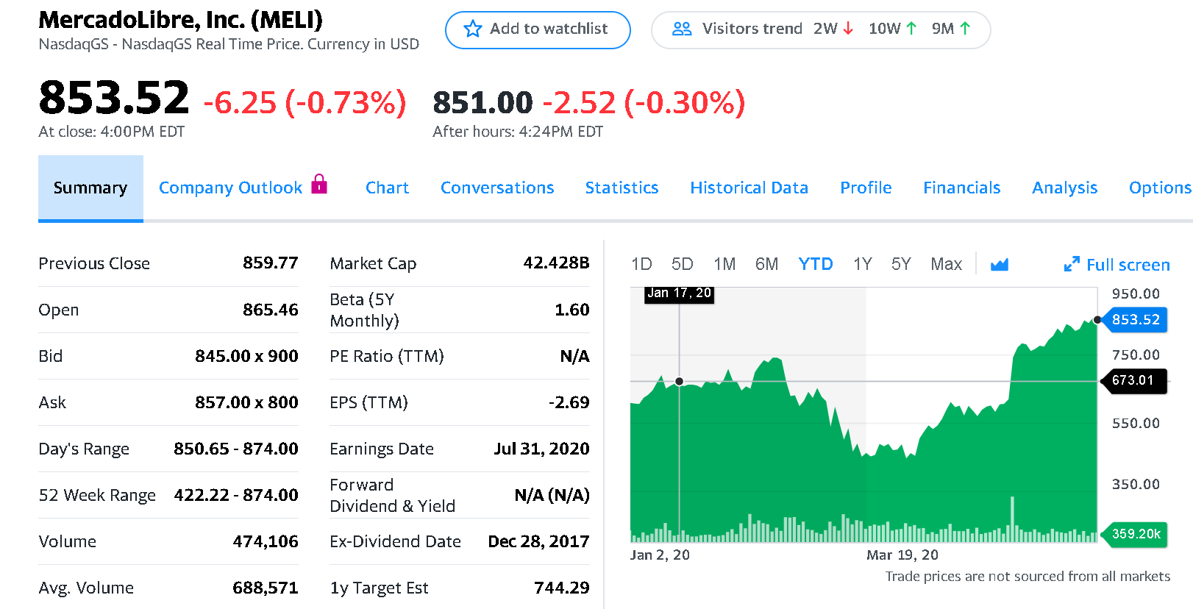Select the 1D chart range
The width and height of the screenshot is (1193, 609).
[641, 264]
